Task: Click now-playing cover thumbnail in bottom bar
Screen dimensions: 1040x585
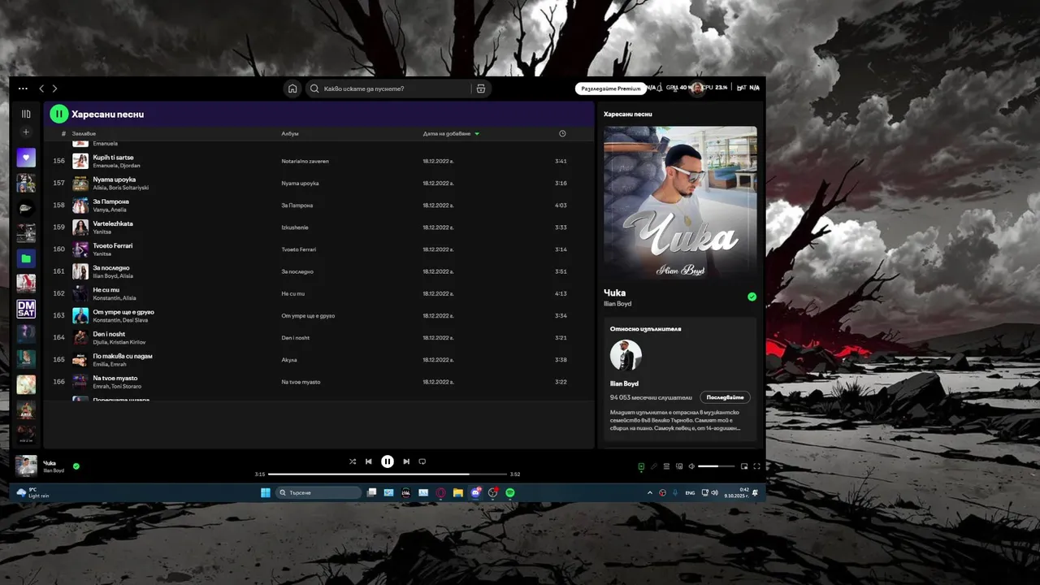Action: [27, 466]
